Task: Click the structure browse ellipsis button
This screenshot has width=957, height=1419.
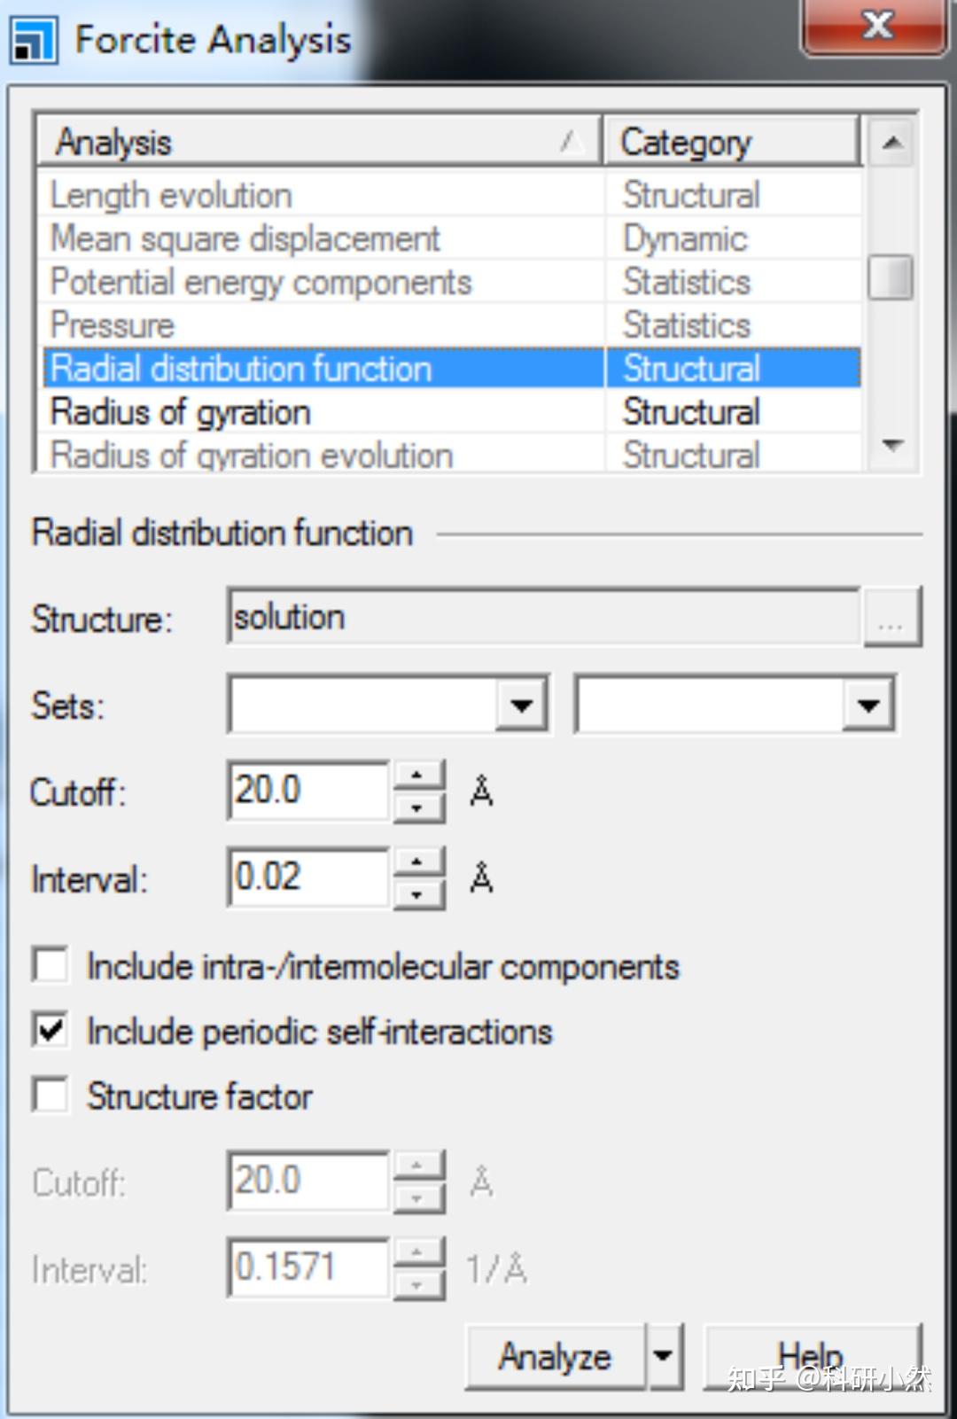Action: tap(891, 617)
